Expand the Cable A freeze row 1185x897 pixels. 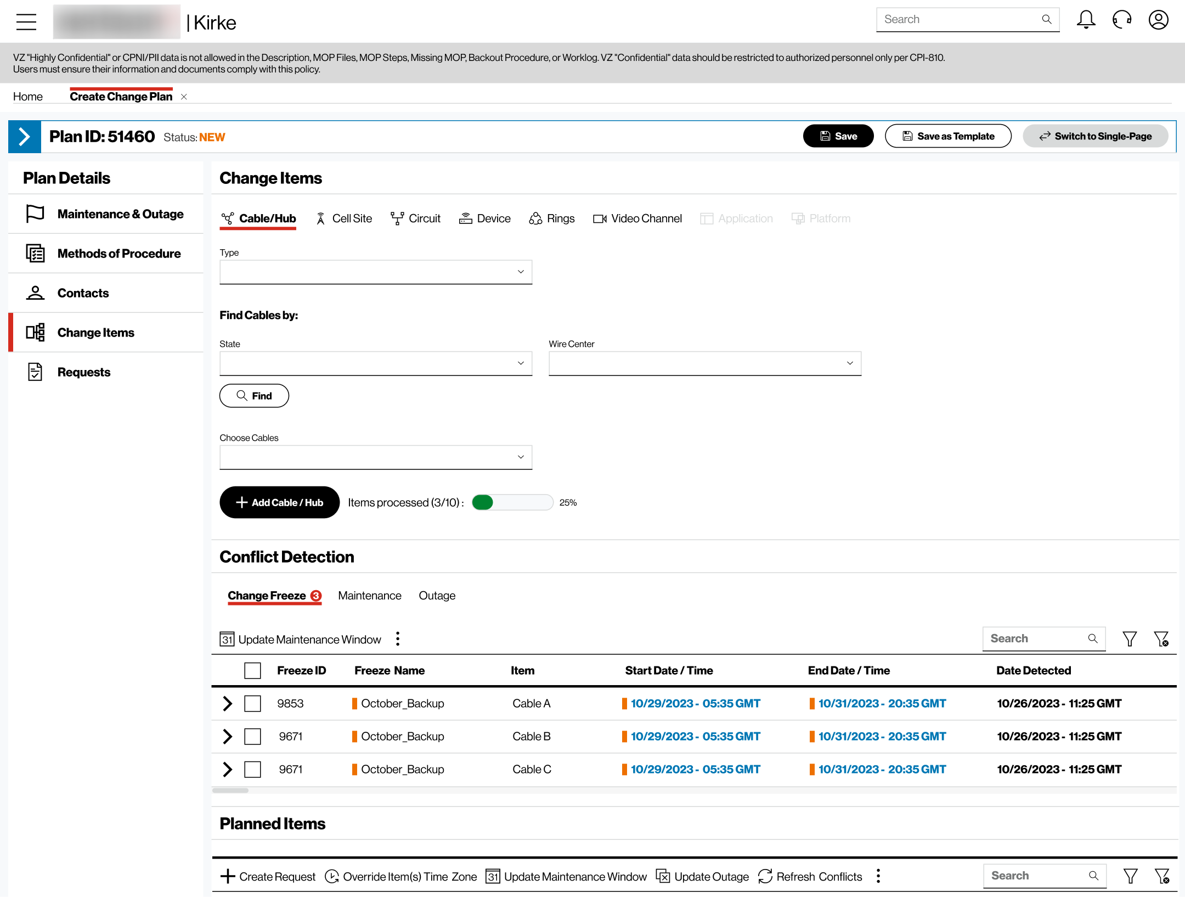[x=228, y=703]
